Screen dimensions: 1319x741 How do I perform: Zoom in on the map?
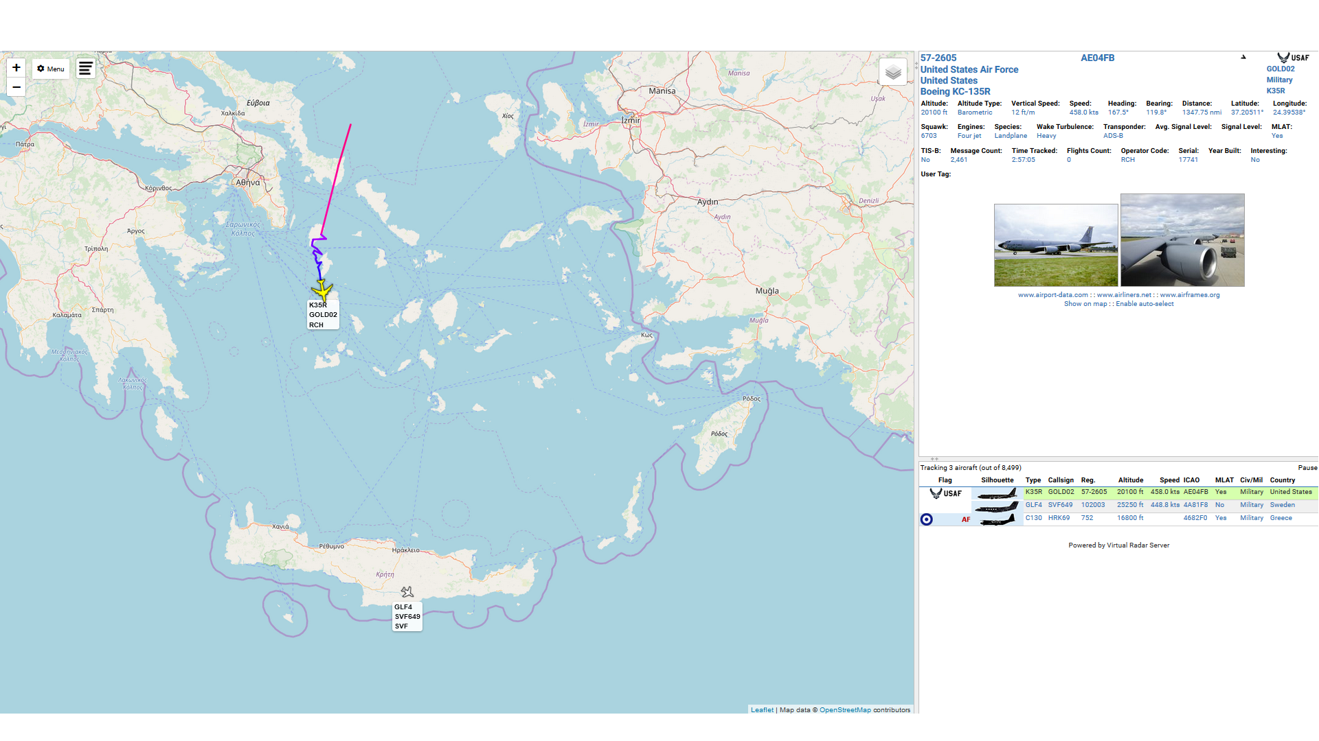click(x=16, y=67)
